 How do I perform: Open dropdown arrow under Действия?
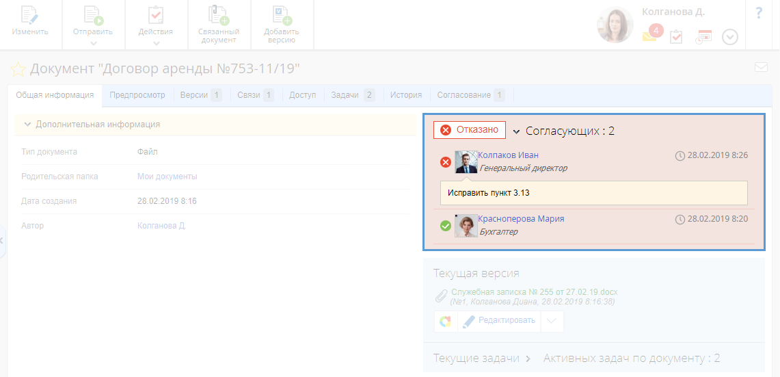[x=156, y=43]
